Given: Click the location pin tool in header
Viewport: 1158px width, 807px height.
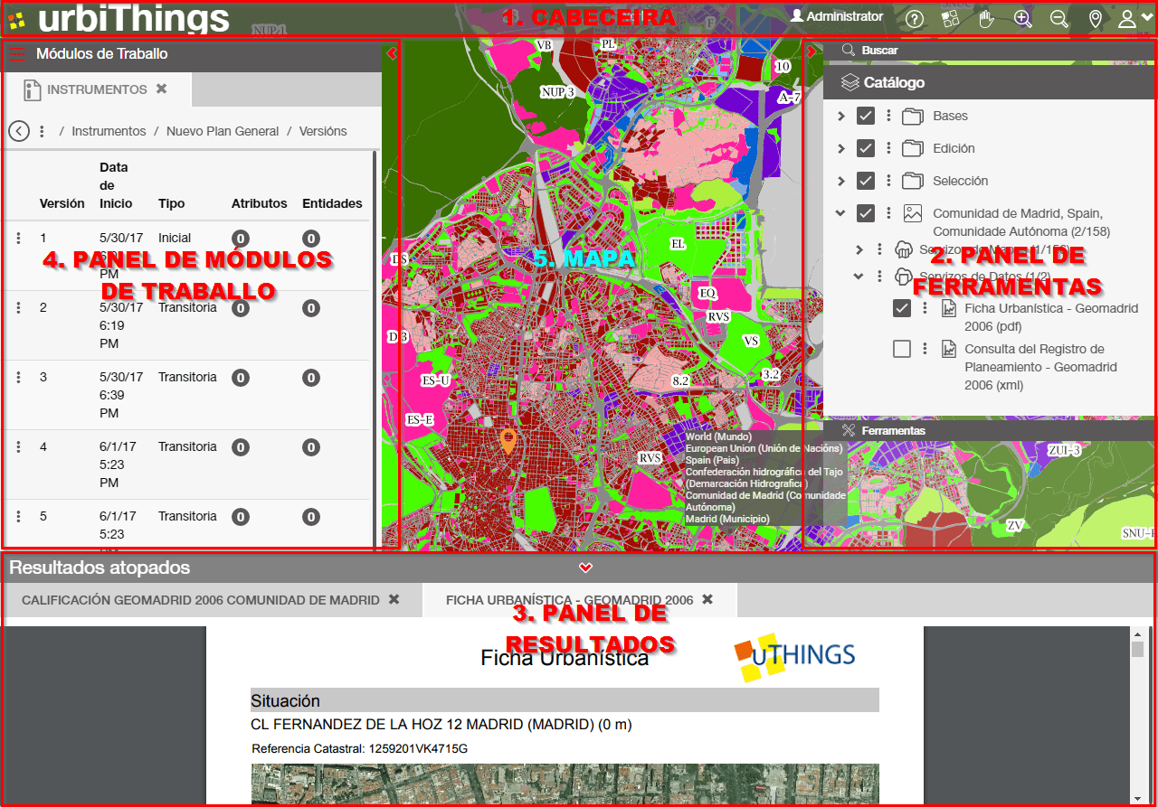Looking at the screenshot, I should [1096, 18].
